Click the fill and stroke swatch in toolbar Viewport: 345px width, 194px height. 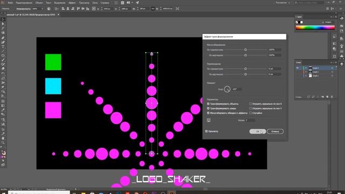(3, 153)
